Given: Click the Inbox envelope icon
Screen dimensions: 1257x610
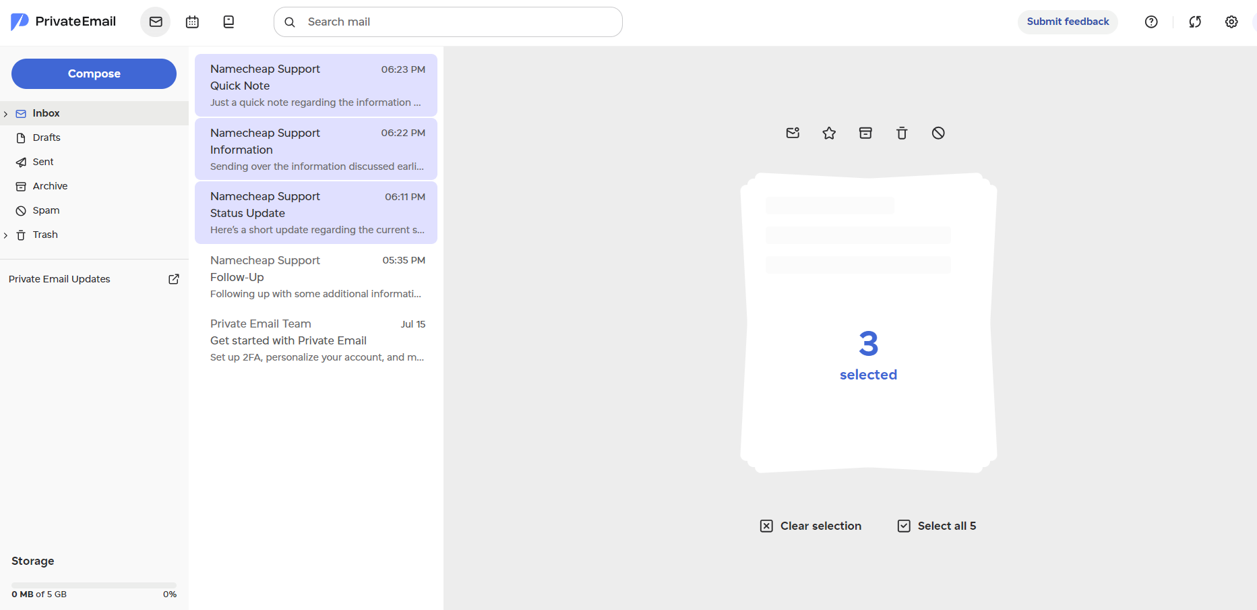Looking at the screenshot, I should tap(21, 113).
